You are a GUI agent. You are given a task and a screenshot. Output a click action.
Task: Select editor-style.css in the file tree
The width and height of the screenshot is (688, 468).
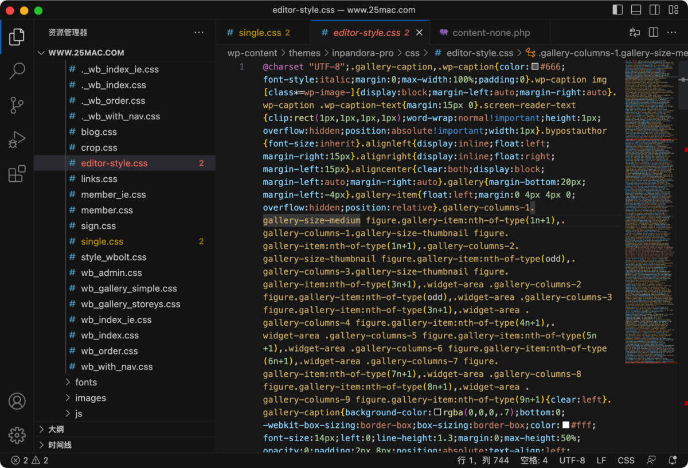coord(124,163)
